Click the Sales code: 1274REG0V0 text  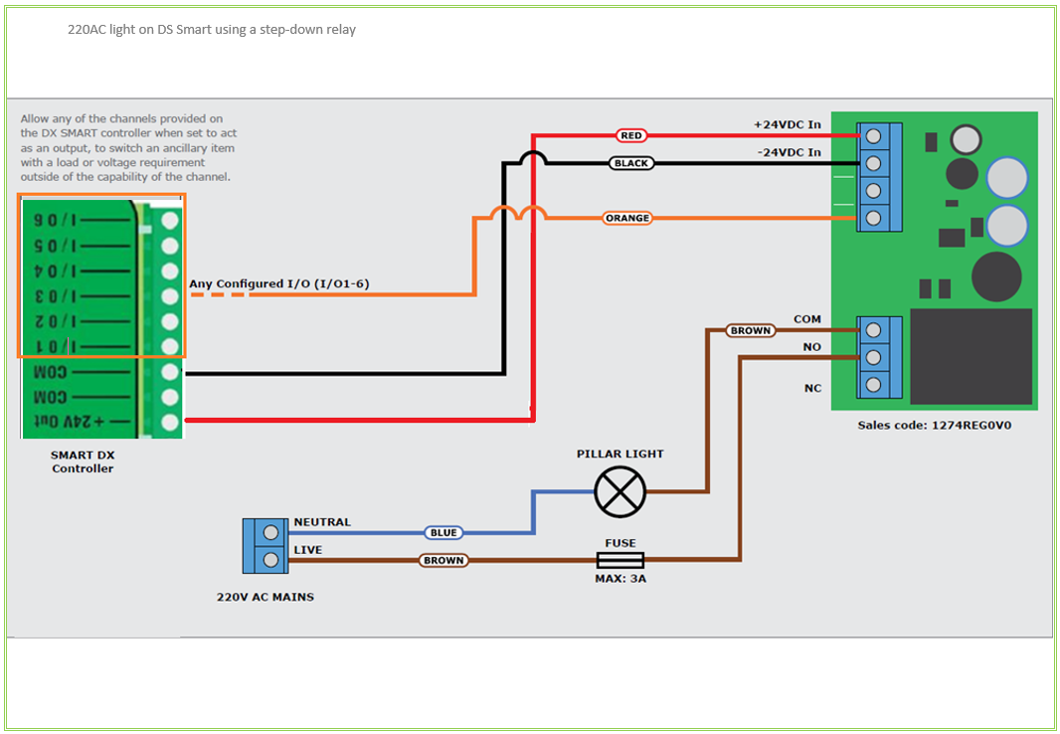[x=935, y=426]
